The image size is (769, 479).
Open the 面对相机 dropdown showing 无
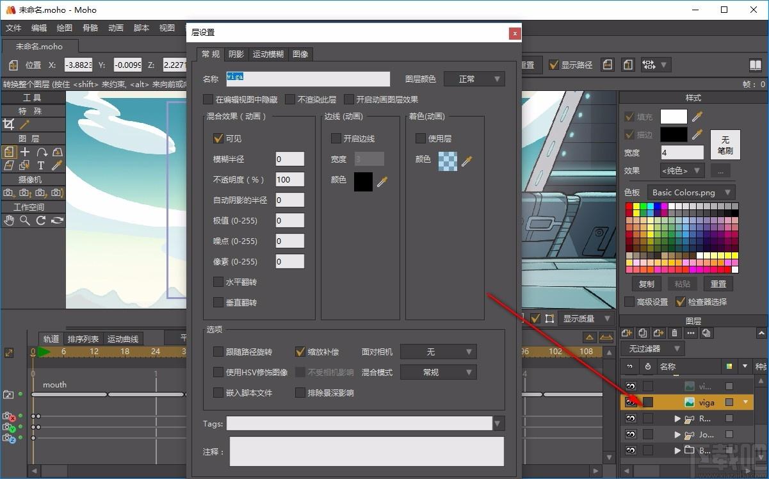439,352
